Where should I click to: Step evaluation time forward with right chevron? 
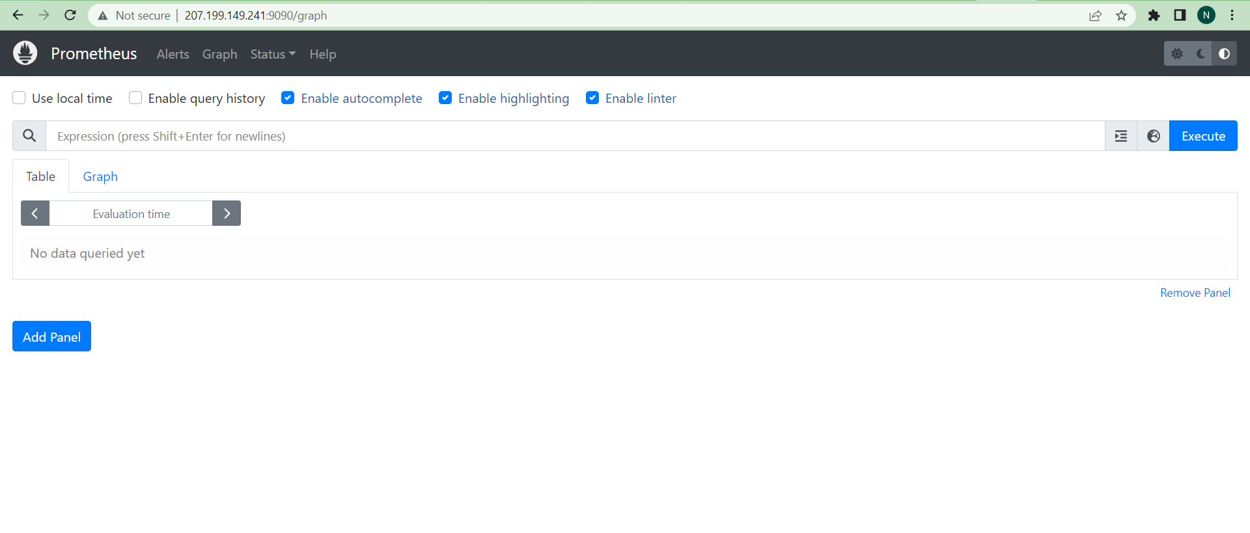pyautogui.click(x=227, y=213)
